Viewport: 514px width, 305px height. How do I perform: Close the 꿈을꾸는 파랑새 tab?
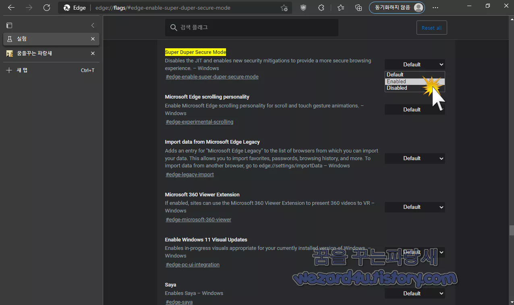click(93, 53)
